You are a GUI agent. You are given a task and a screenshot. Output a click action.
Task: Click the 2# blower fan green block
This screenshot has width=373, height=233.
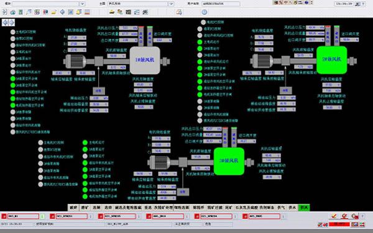tap(331, 59)
